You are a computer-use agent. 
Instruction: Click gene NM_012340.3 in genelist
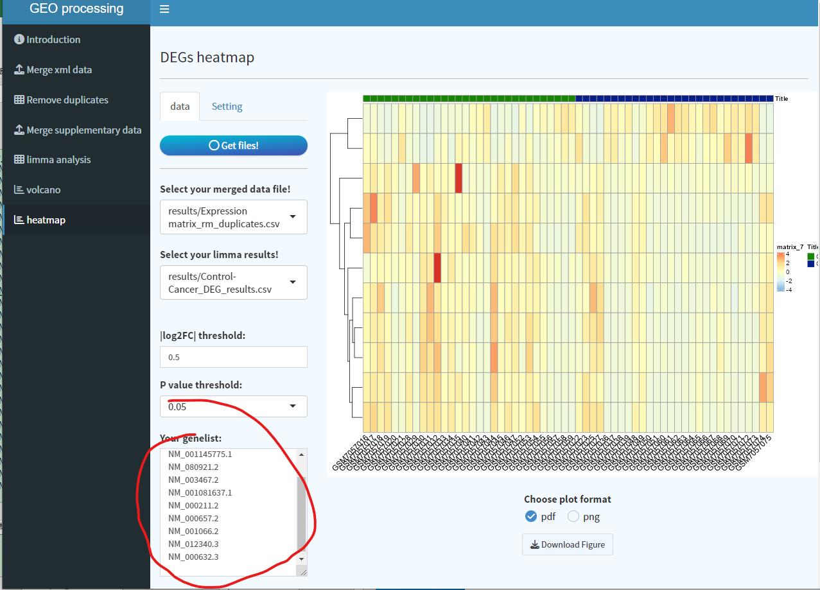tap(193, 544)
